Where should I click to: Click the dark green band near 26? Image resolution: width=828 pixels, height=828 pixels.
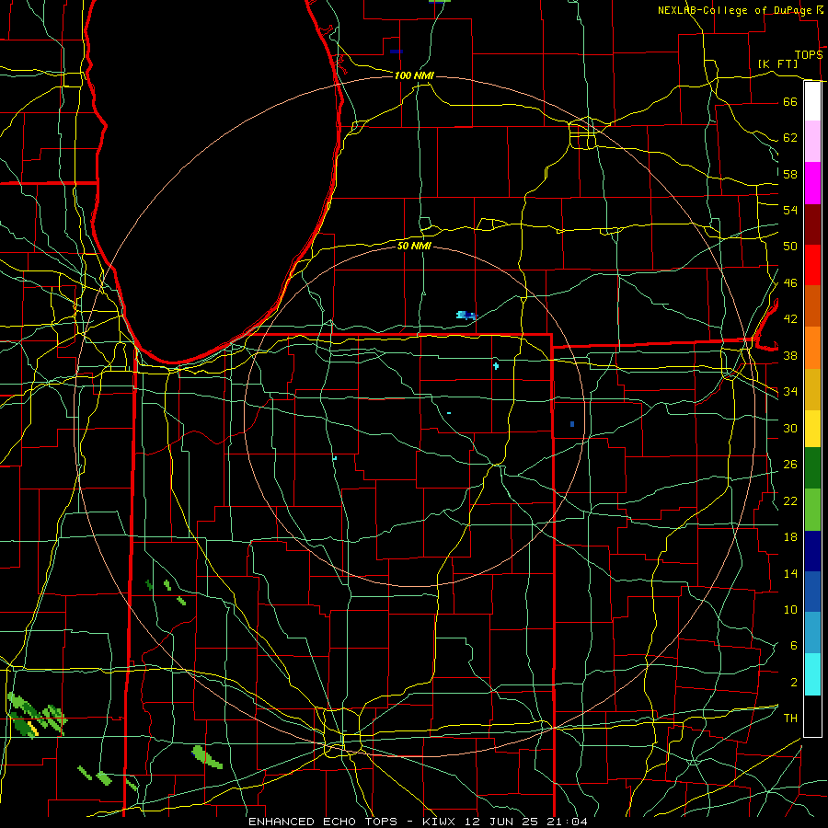(812, 468)
